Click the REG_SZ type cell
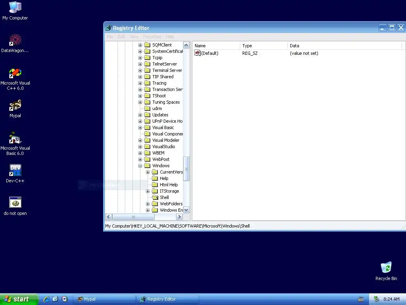The height and width of the screenshot is (305, 406). point(250,53)
